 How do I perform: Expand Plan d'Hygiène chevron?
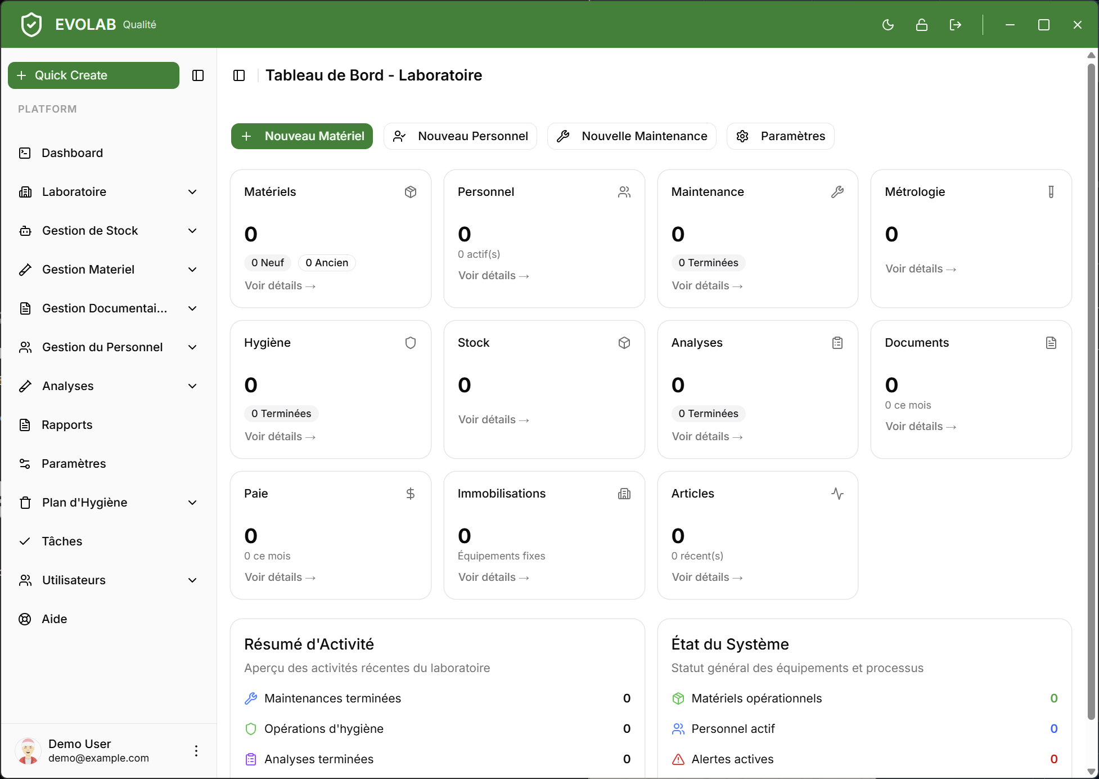click(x=192, y=503)
